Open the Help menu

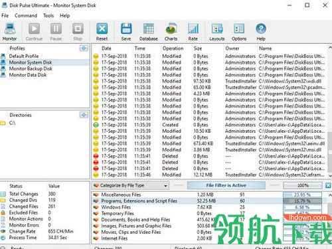(x=64, y=15)
